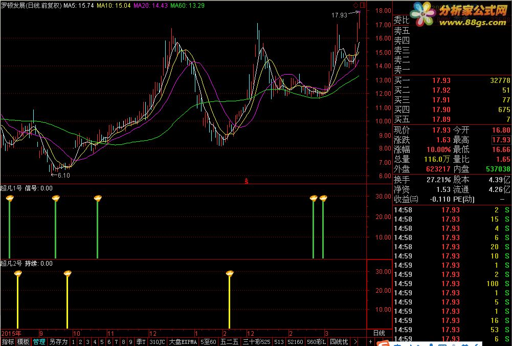Switch to template tab 4
512x346 pixels.
[95, 342]
